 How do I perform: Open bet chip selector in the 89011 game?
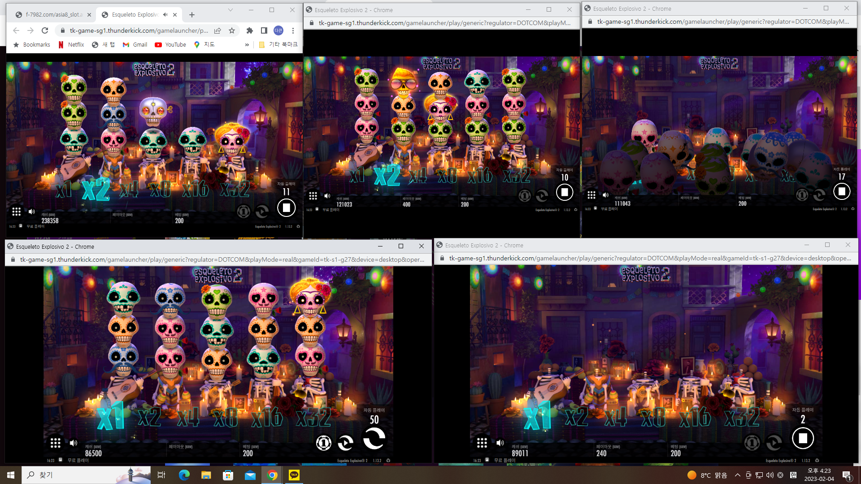click(752, 443)
